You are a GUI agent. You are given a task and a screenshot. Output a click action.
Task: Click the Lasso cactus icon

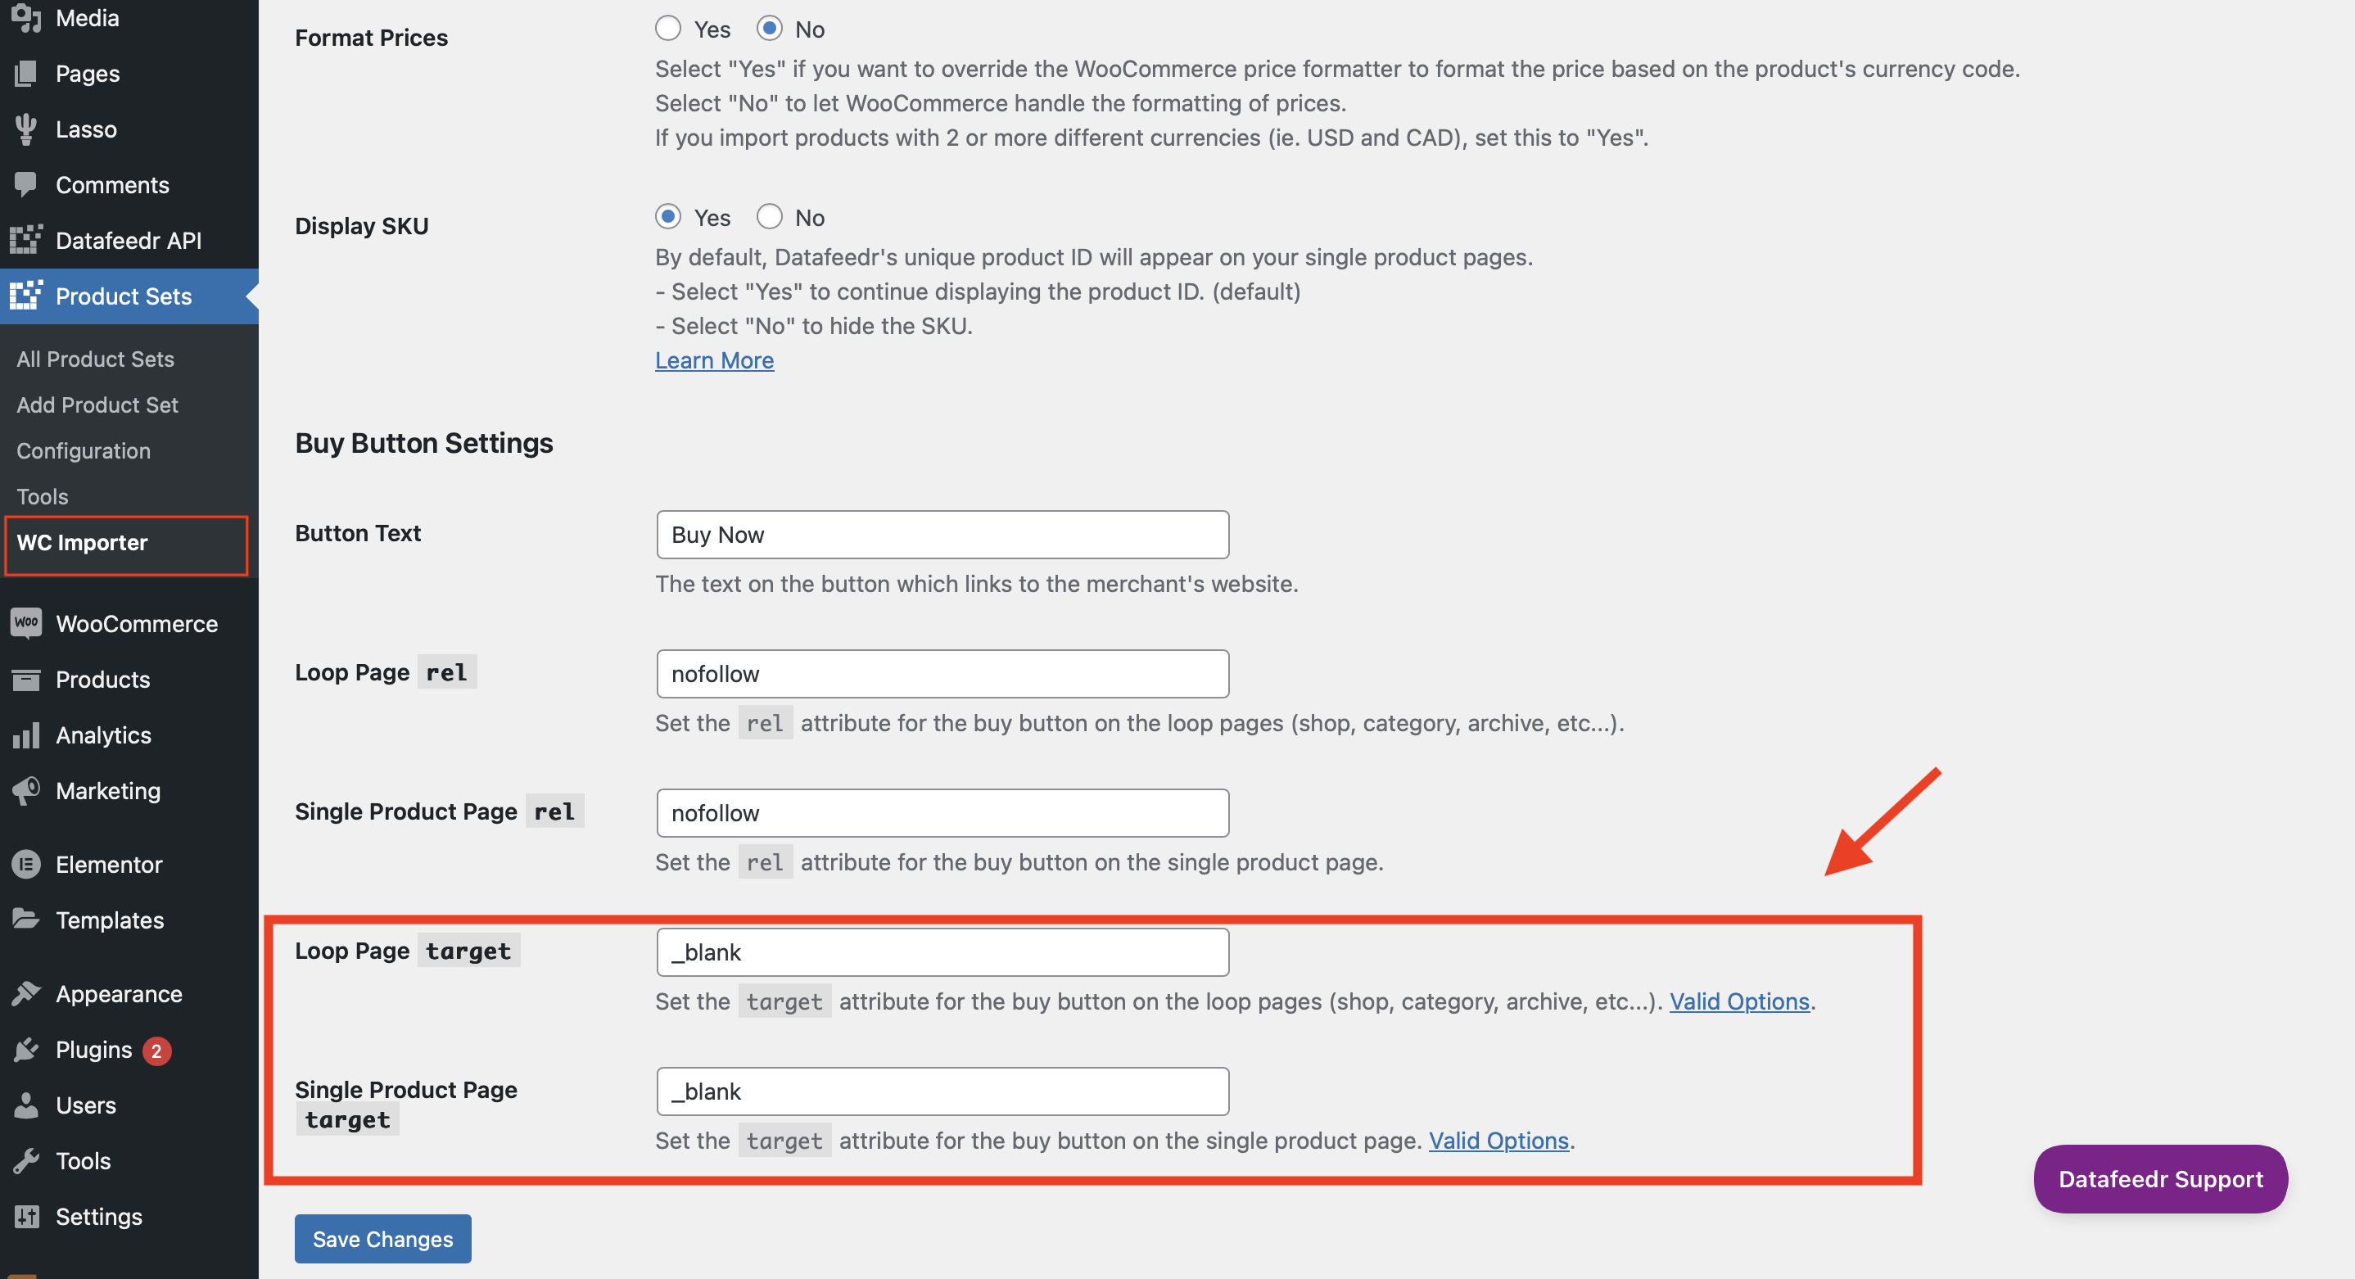pyautogui.click(x=26, y=129)
